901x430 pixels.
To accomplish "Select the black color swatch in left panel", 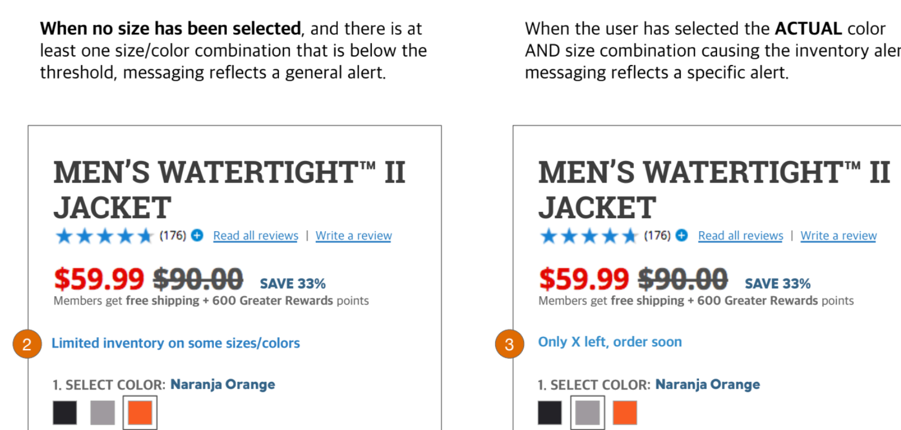I will tap(65, 412).
